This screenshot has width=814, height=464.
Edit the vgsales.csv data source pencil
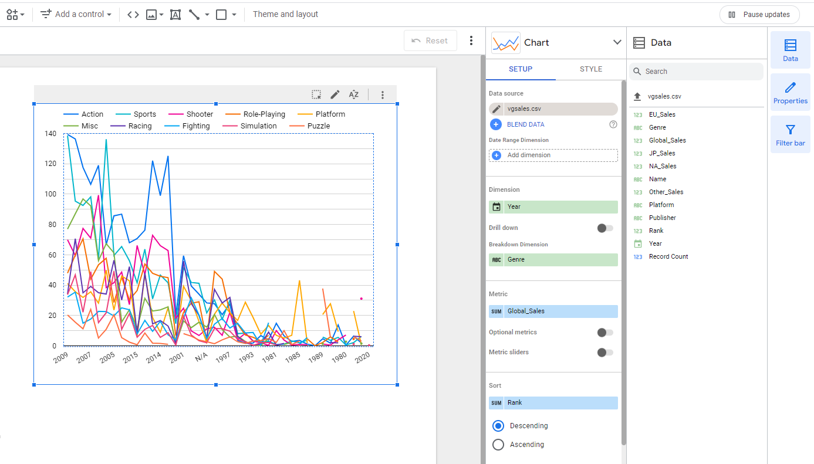pos(496,109)
